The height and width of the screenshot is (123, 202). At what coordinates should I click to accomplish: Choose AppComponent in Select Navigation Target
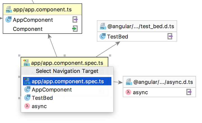click(52, 90)
